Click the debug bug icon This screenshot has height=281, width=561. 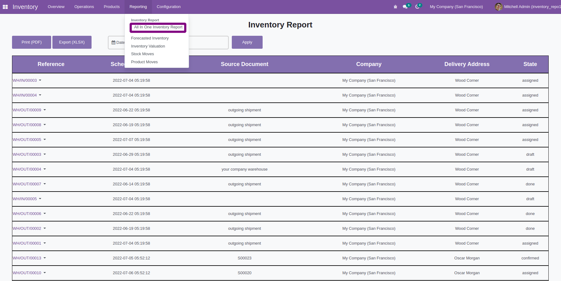[x=395, y=7]
